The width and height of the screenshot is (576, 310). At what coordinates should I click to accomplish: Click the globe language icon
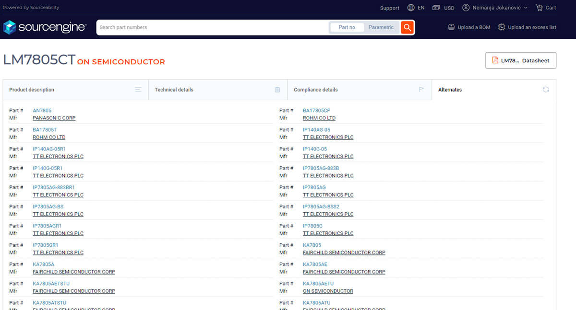point(411,8)
